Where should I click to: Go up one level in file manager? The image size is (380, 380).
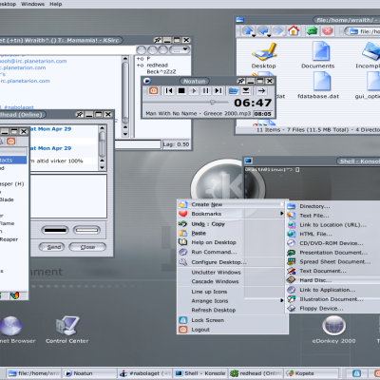coord(248,31)
